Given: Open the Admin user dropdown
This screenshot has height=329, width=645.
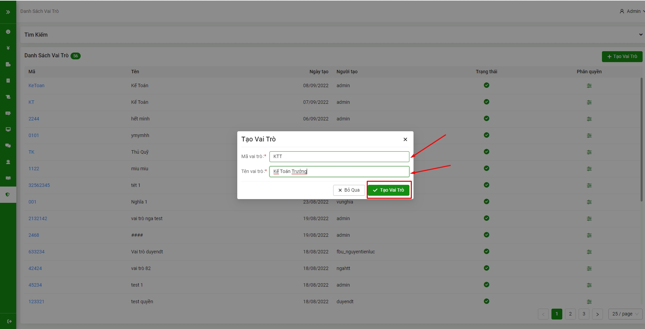Looking at the screenshot, I should [632, 11].
